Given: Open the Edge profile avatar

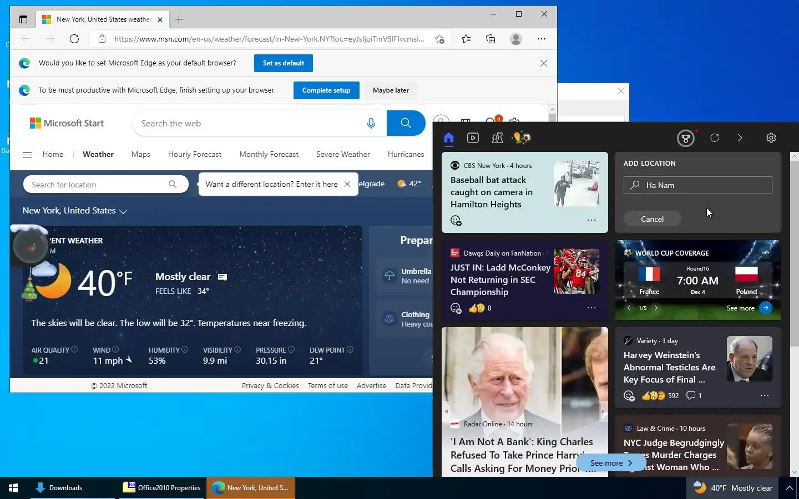Looking at the screenshot, I should point(516,39).
